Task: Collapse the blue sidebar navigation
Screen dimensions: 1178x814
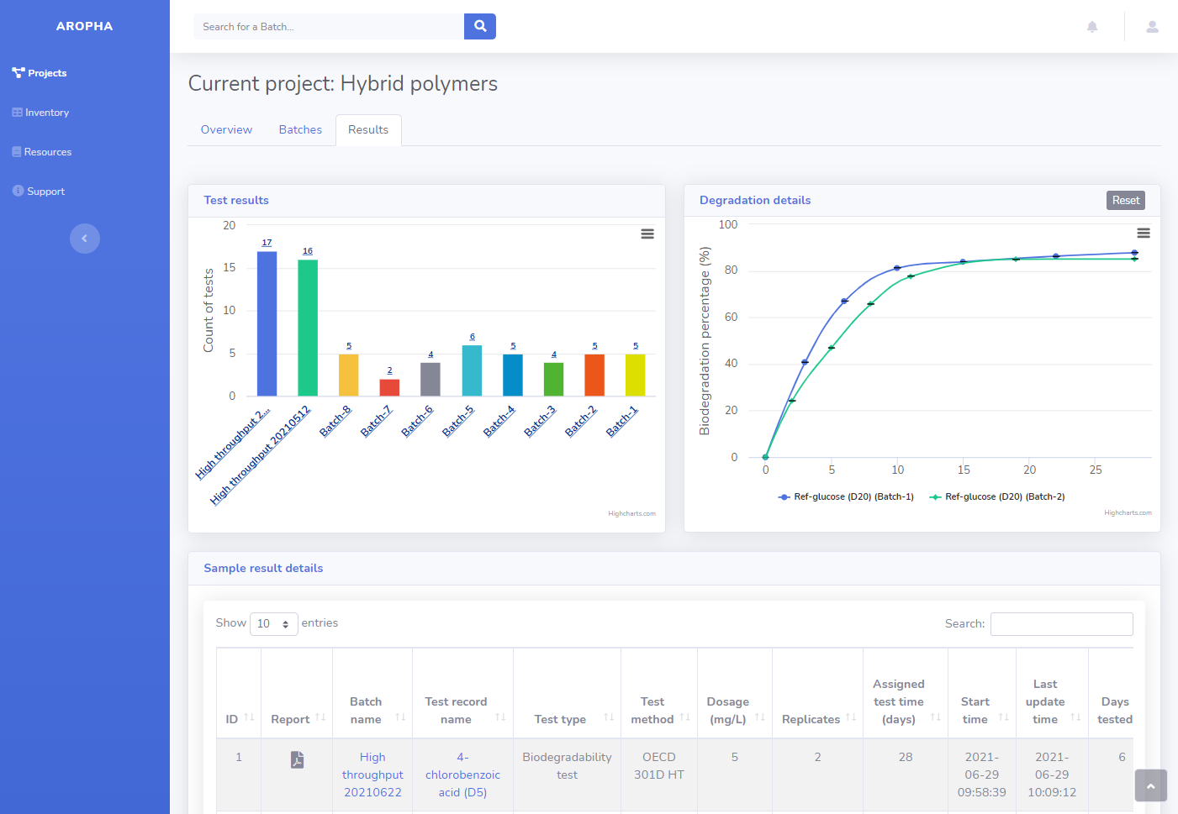Action: coord(84,239)
